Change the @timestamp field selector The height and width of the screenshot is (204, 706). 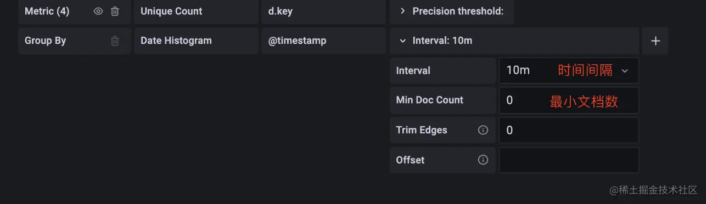click(323, 41)
